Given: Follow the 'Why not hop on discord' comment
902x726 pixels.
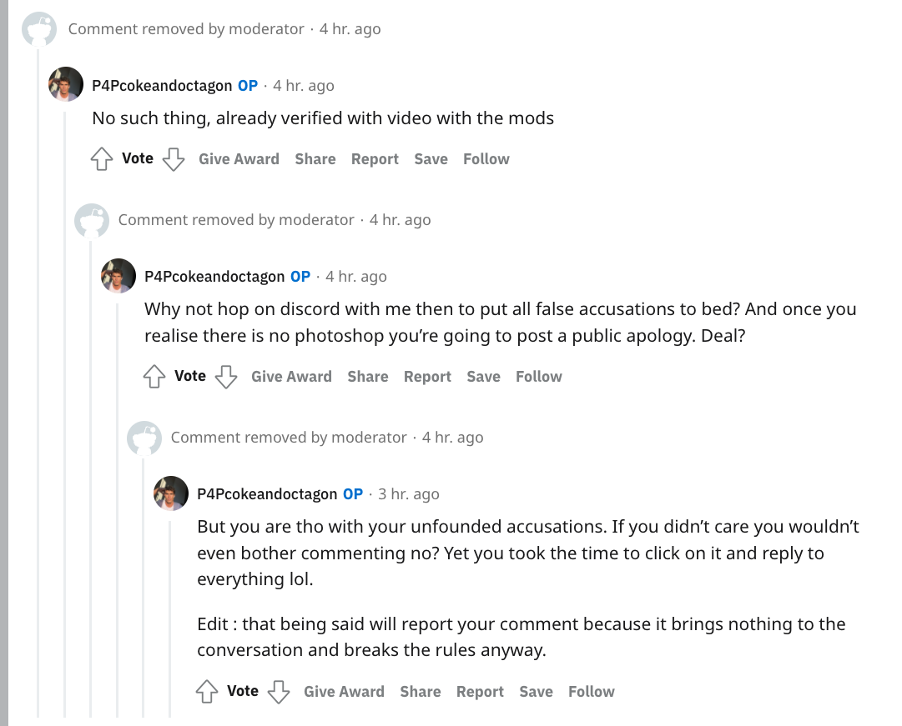Looking at the screenshot, I should pyautogui.click(x=539, y=377).
